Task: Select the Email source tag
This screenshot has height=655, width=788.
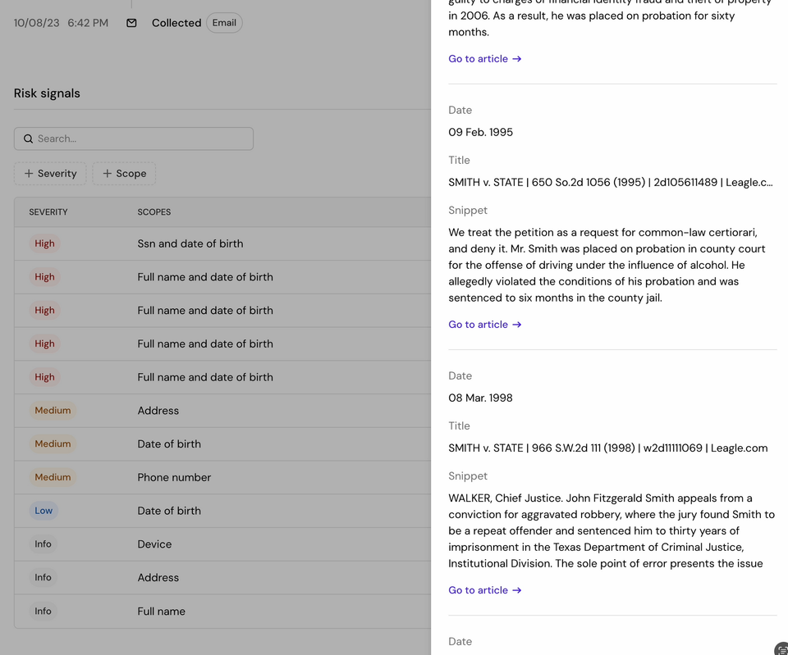Action: 224,23
